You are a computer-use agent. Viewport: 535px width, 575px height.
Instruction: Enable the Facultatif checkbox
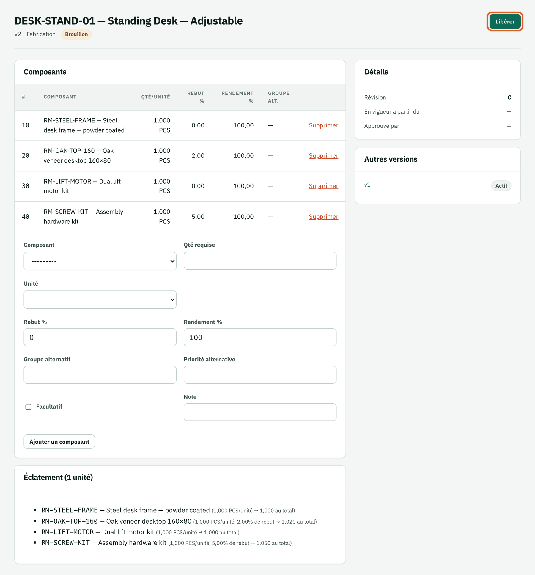(x=28, y=407)
